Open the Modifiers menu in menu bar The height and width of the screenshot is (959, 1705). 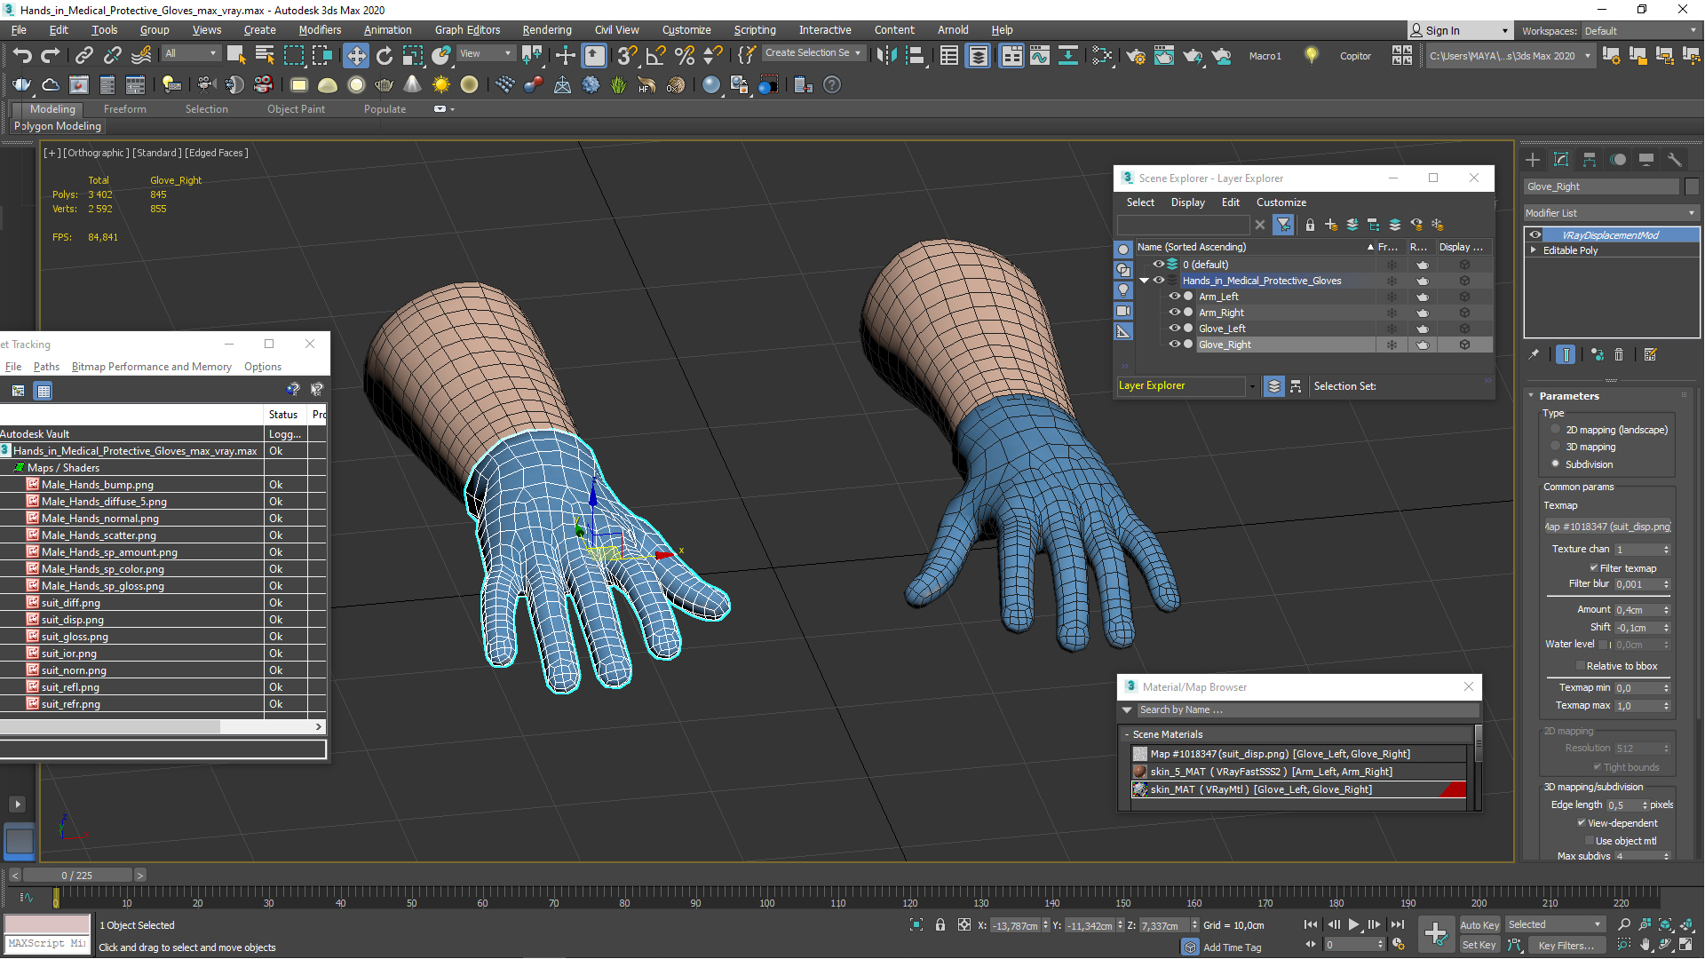(319, 29)
